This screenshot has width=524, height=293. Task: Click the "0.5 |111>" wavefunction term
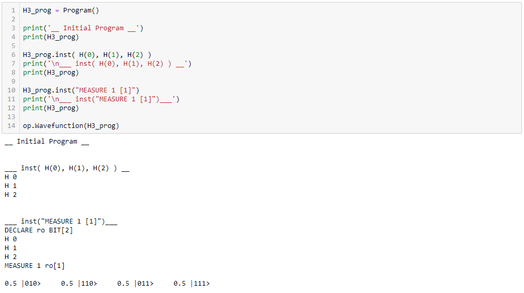tap(191, 284)
